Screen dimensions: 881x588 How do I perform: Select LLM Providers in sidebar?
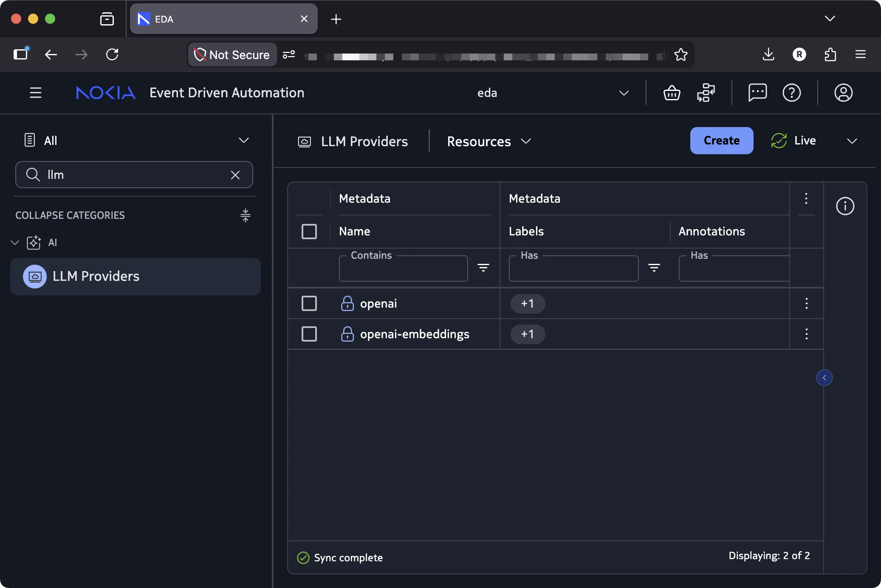pos(136,277)
